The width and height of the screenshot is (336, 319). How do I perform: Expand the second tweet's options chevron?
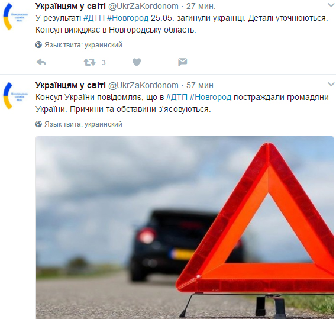[x=331, y=85]
